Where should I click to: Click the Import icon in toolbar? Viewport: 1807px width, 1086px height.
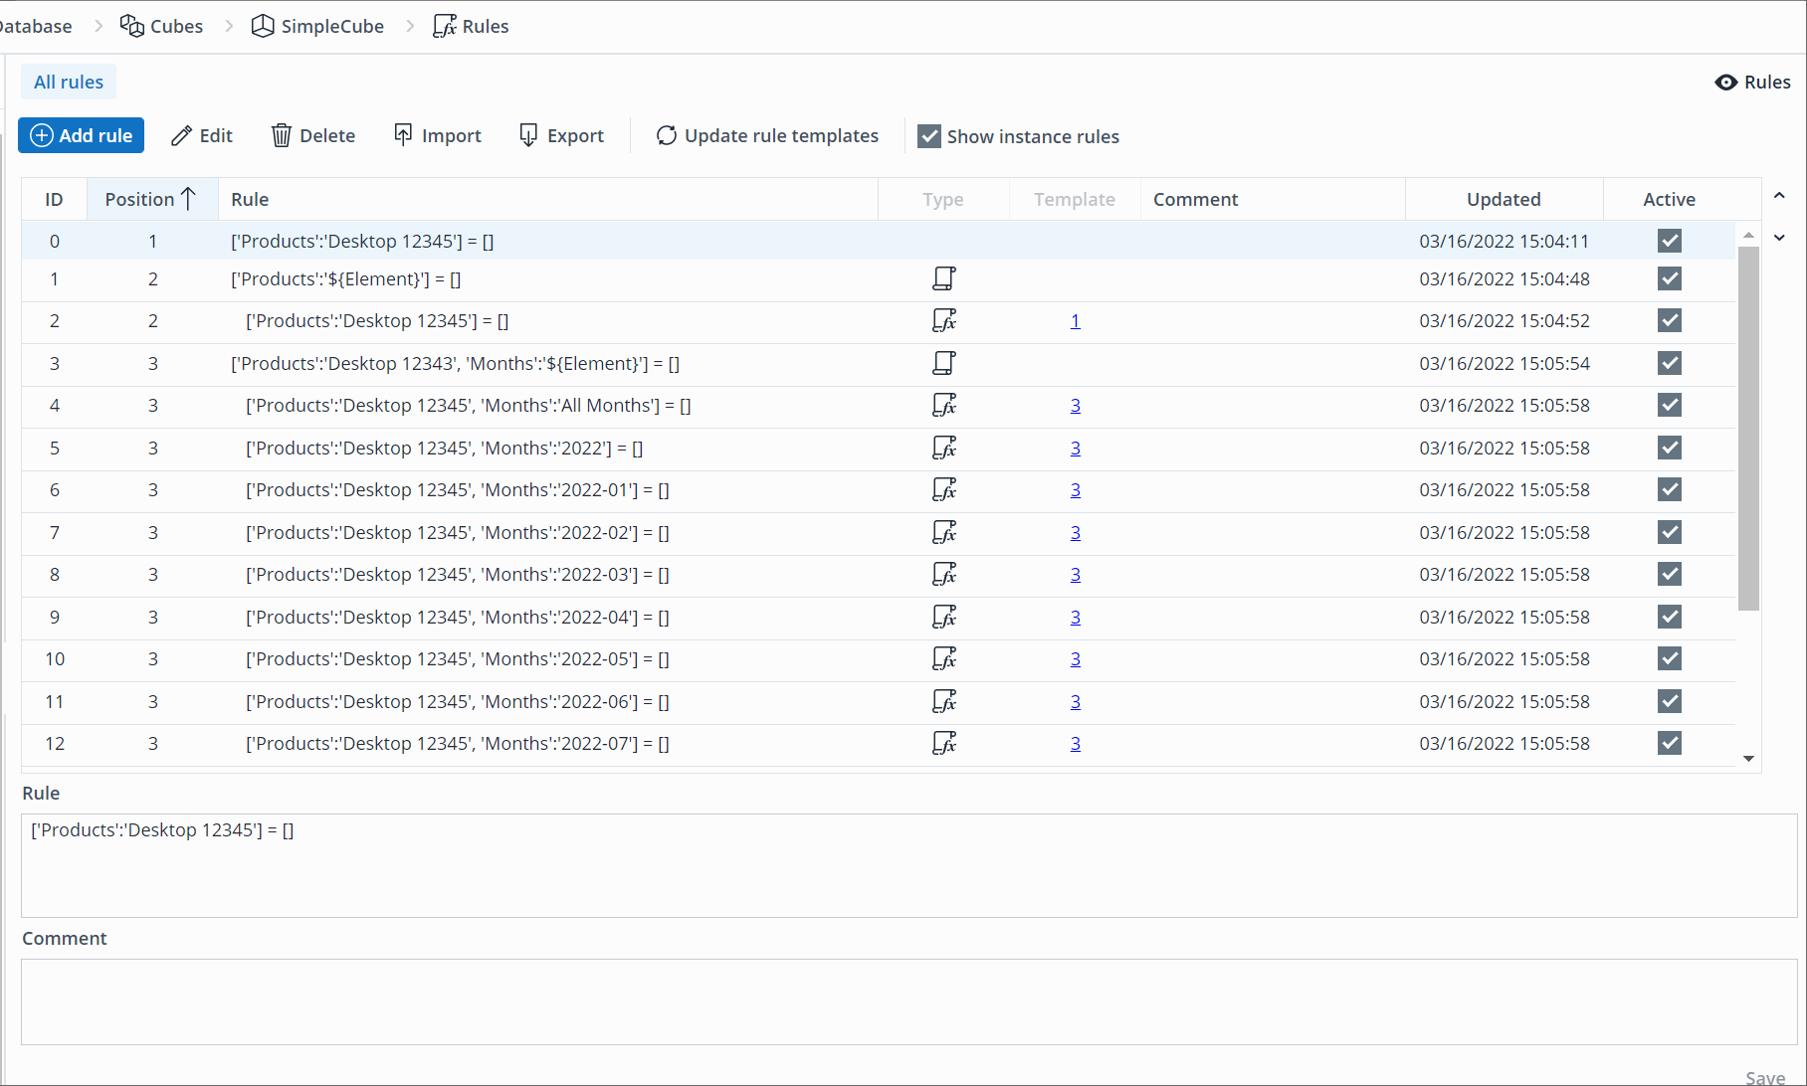point(403,134)
